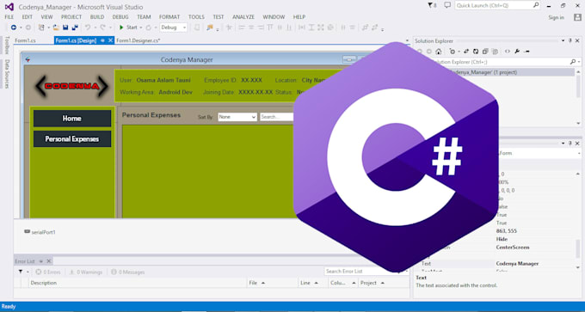Toggle the 0 Messages filter button
585x312 pixels.
point(127,272)
